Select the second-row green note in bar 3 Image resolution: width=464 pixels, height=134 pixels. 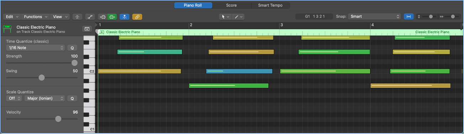[x=334, y=52]
